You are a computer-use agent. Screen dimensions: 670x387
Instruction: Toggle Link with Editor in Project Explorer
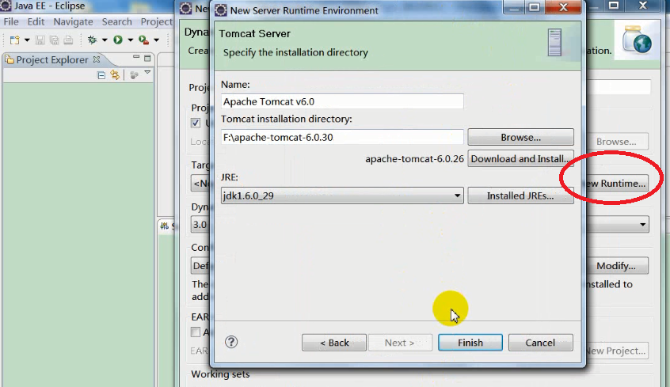[115, 75]
